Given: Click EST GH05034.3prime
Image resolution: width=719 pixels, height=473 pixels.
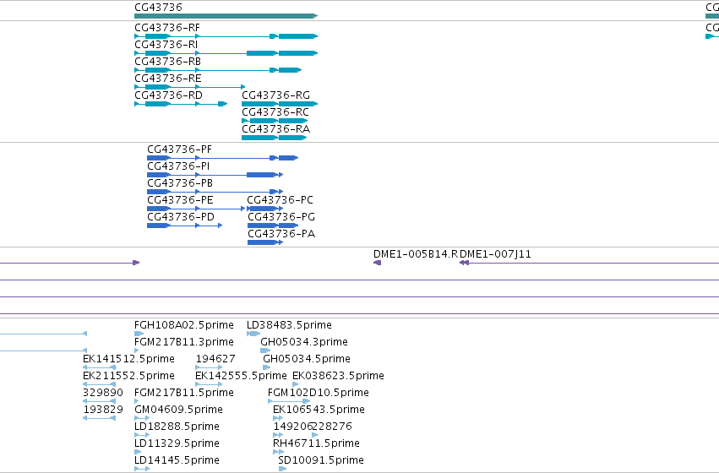Looking at the screenshot, I should (265, 351).
